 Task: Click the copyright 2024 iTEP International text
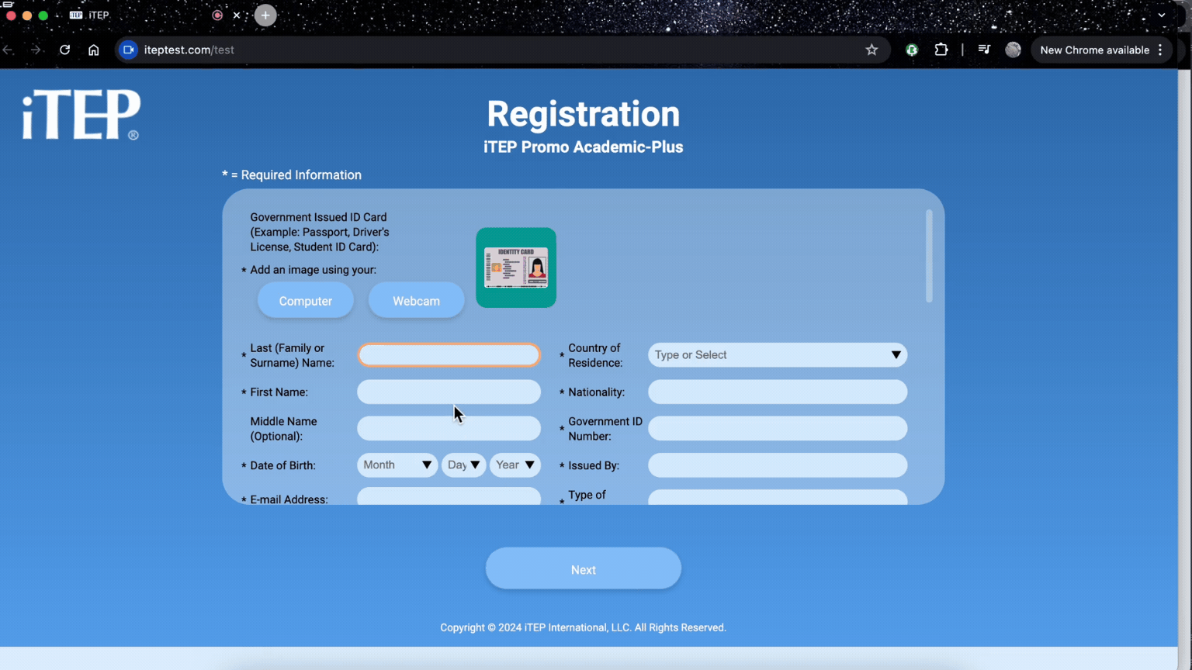(584, 627)
